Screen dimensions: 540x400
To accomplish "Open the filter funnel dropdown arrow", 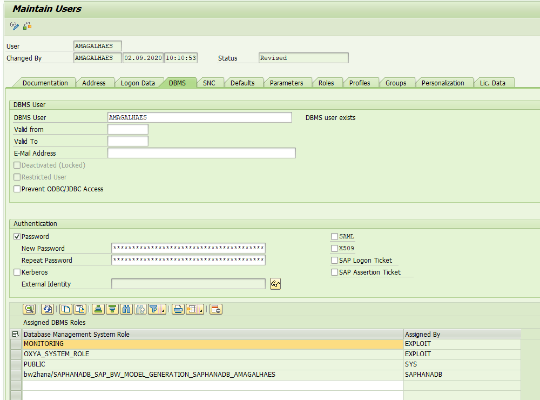I will [x=163, y=309].
